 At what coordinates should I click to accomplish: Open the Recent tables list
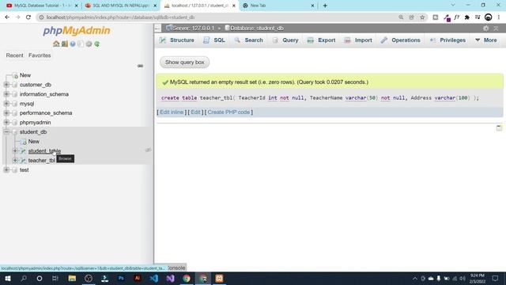click(x=14, y=55)
